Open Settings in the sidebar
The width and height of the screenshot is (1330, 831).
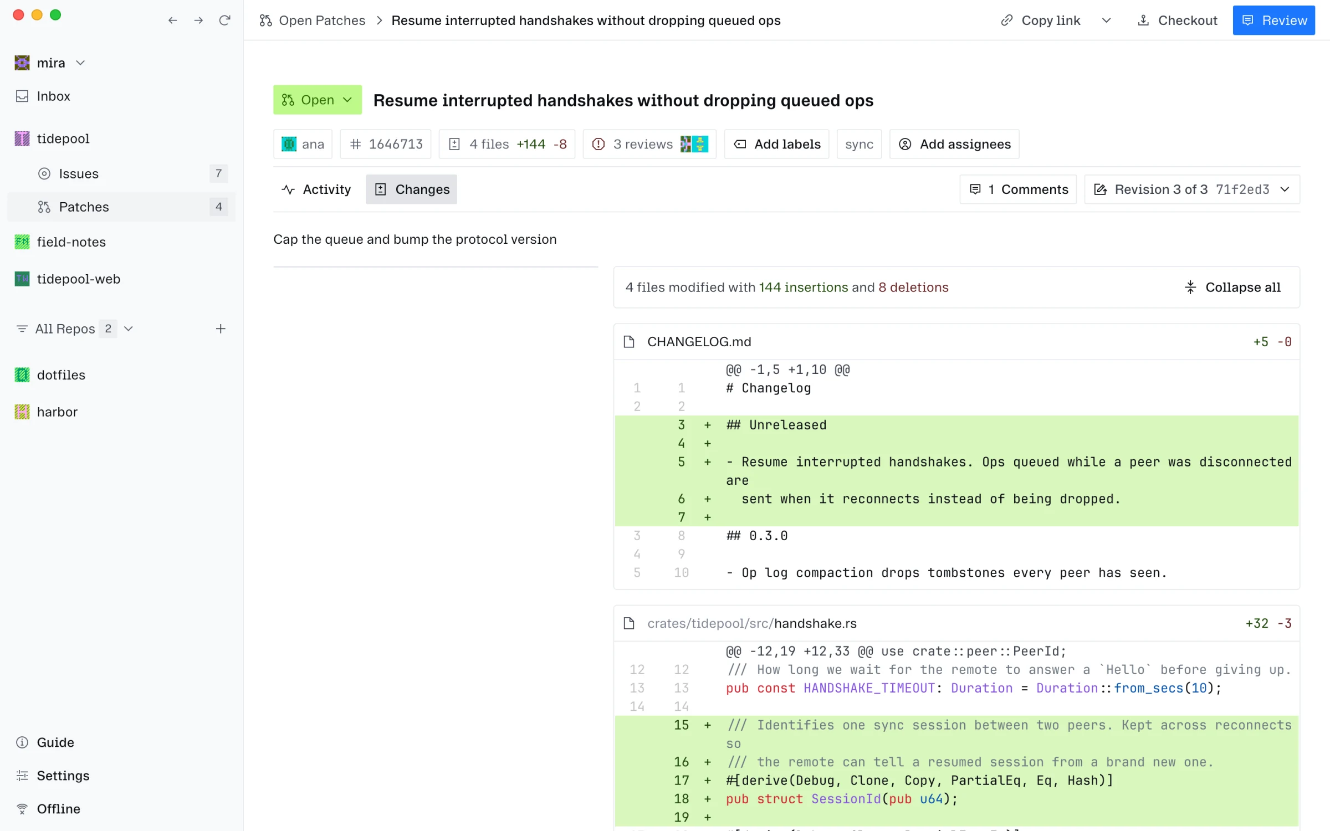[x=121, y=776]
